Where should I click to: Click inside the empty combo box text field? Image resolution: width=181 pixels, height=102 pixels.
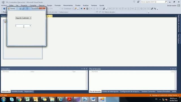click(x=22, y=26)
